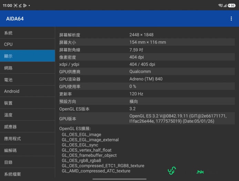Image resolution: width=239 pixels, height=181 pixels.
Task: Tap the GPU供應商 label
Action: point(70,72)
